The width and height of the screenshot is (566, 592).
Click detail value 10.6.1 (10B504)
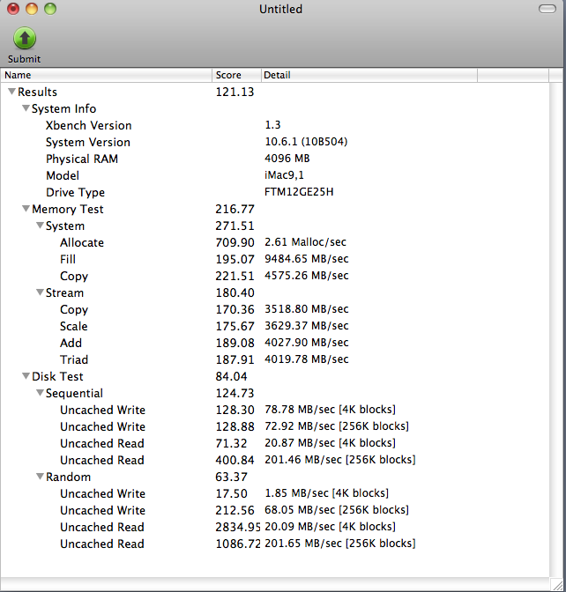[x=306, y=142]
